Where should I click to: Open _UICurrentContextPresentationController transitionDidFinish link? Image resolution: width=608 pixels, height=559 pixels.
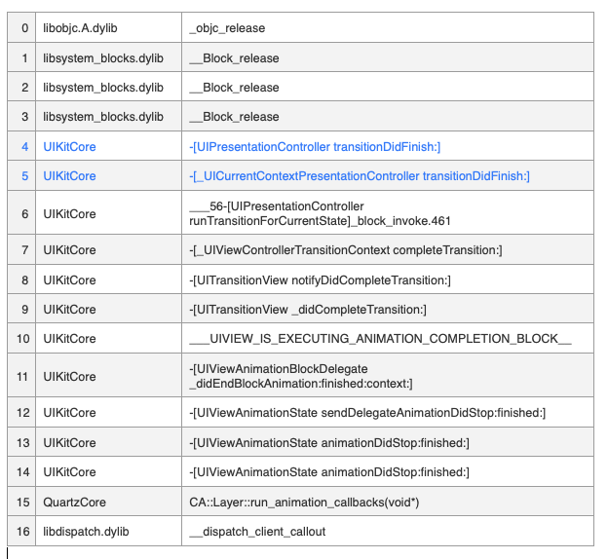click(360, 176)
